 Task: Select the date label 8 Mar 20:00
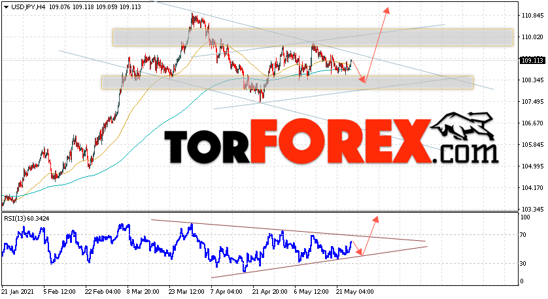(x=143, y=291)
